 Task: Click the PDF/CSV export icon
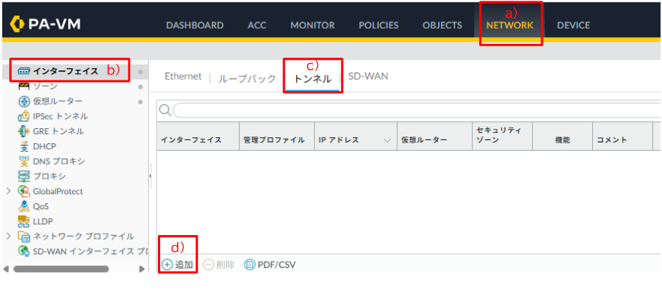click(x=250, y=265)
